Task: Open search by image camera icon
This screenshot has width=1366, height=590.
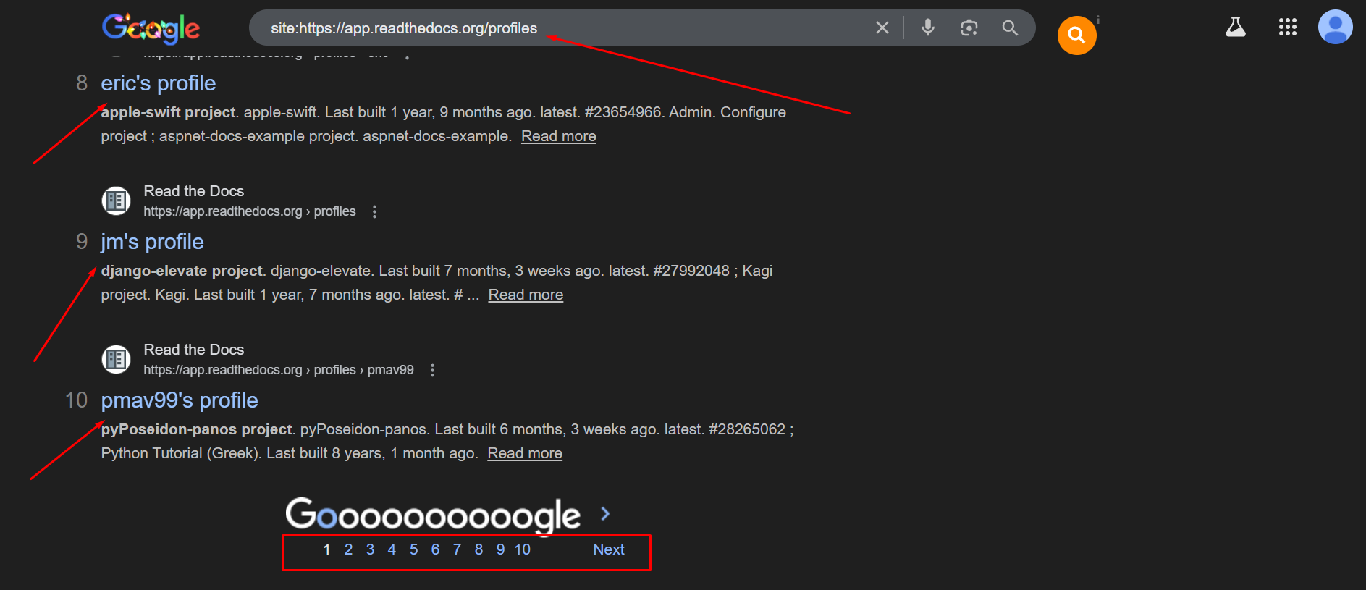Action: point(969,28)
